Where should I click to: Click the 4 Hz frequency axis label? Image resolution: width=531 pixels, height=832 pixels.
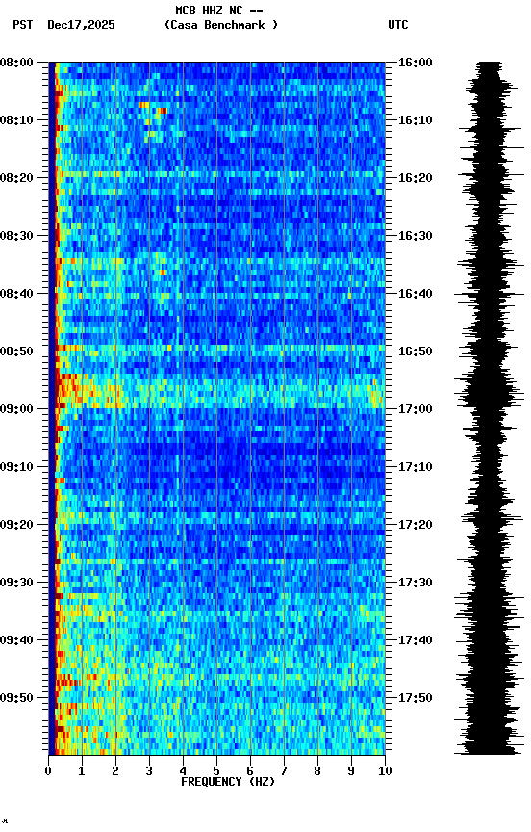point(183,771)
